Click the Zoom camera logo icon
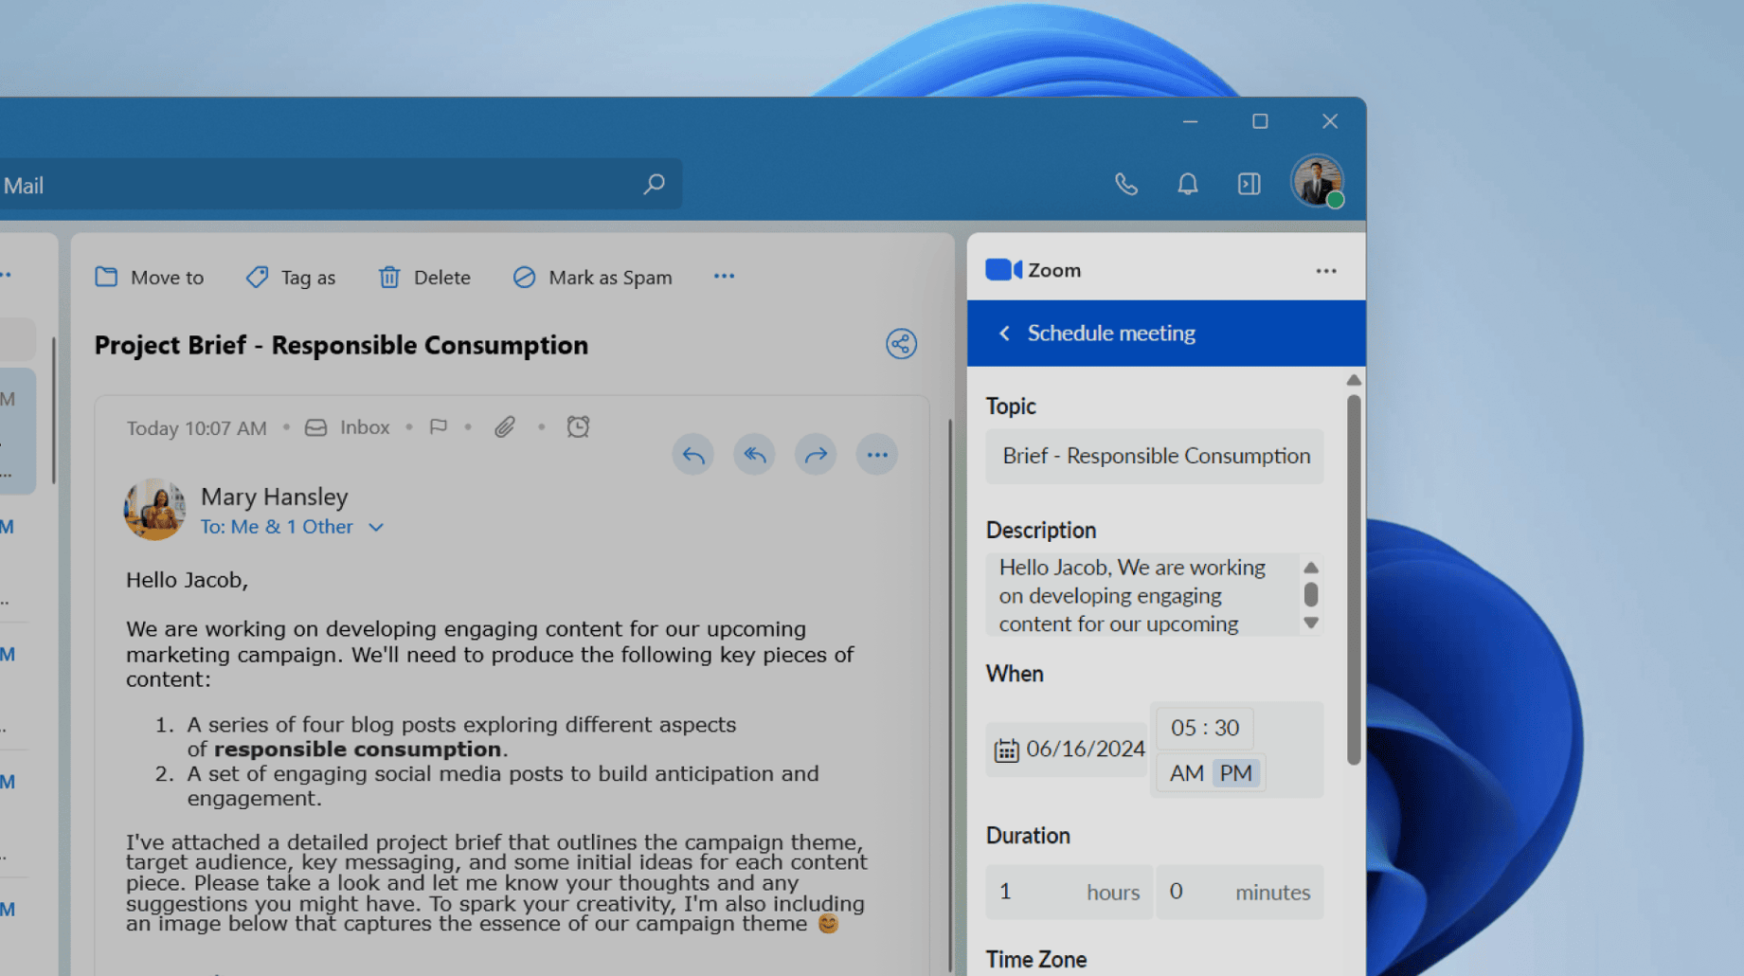The height and width of the screenshot is (976, 1744). pos(1003,270)
